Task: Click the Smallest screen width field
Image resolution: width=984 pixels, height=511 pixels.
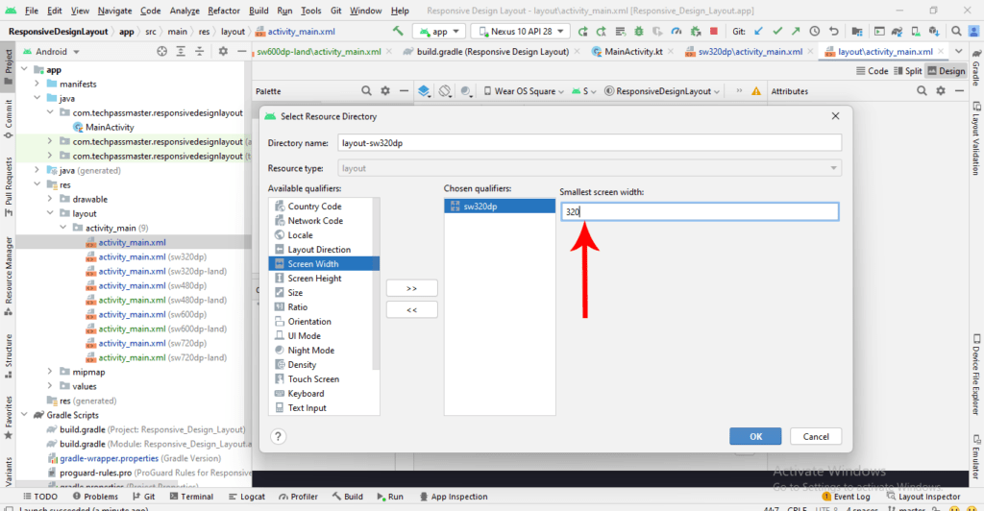Action: pyautogui.click(x=700, y=211)
